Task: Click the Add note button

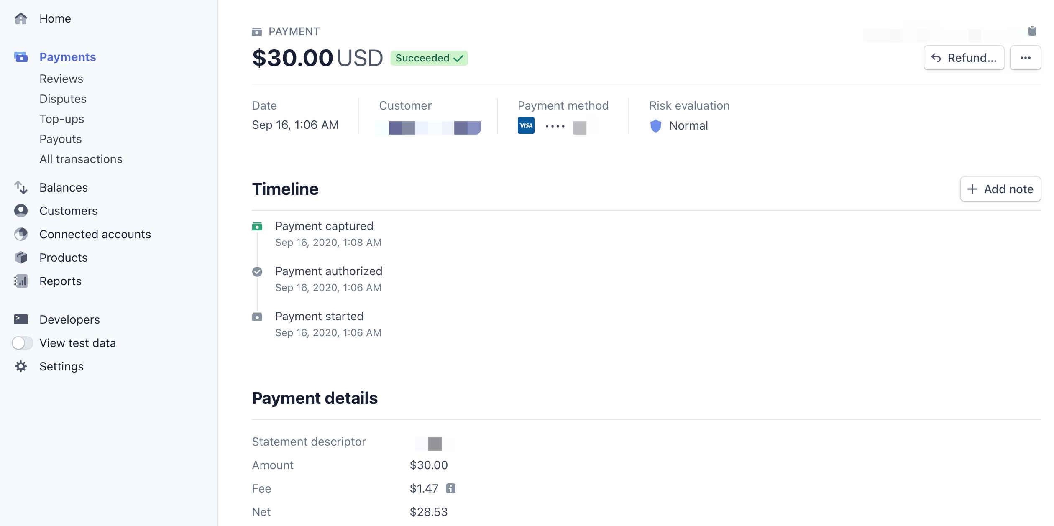Action: (1000, 189)
